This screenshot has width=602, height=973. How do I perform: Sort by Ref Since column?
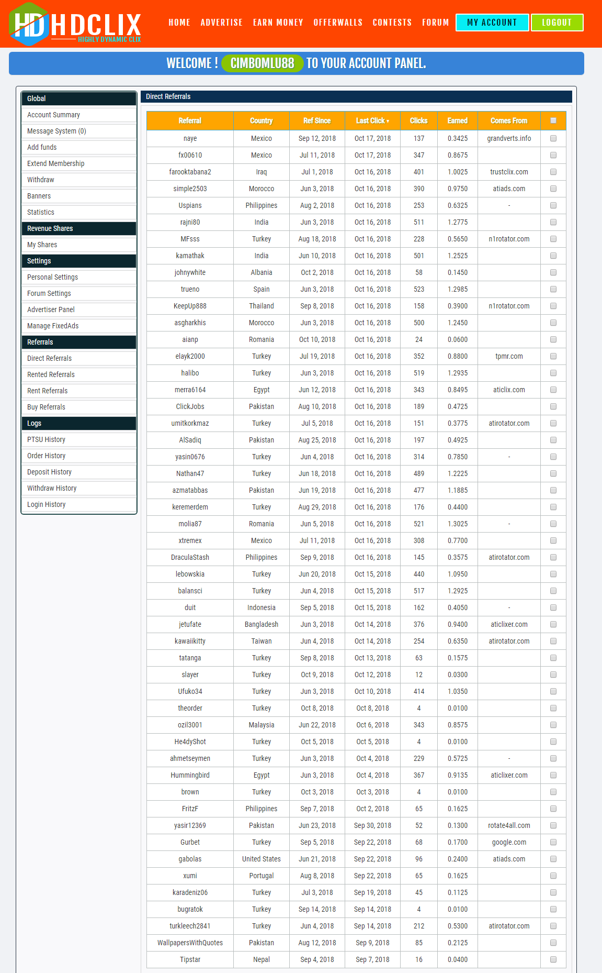click(x=317, y=120)
